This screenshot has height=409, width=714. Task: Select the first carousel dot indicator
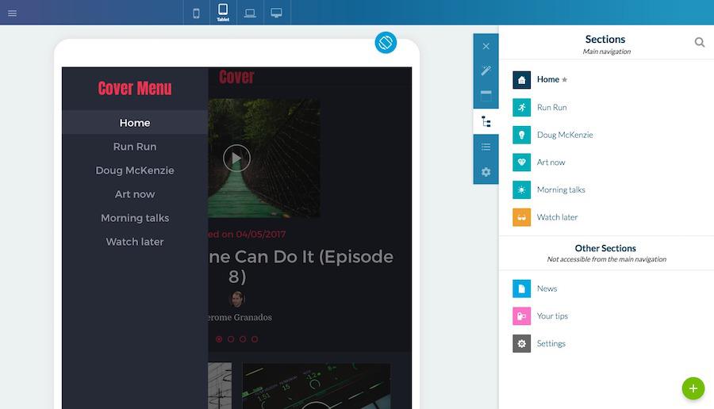click(x=219, y=339)
